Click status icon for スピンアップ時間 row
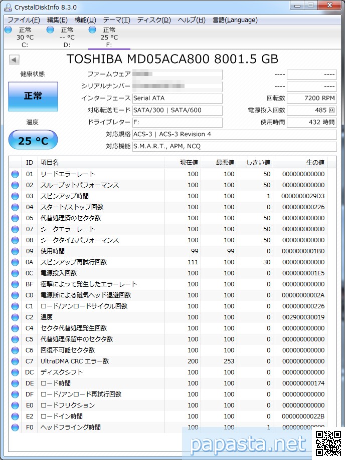This screenshot has width=345, height=460. [x=15, y=196]
